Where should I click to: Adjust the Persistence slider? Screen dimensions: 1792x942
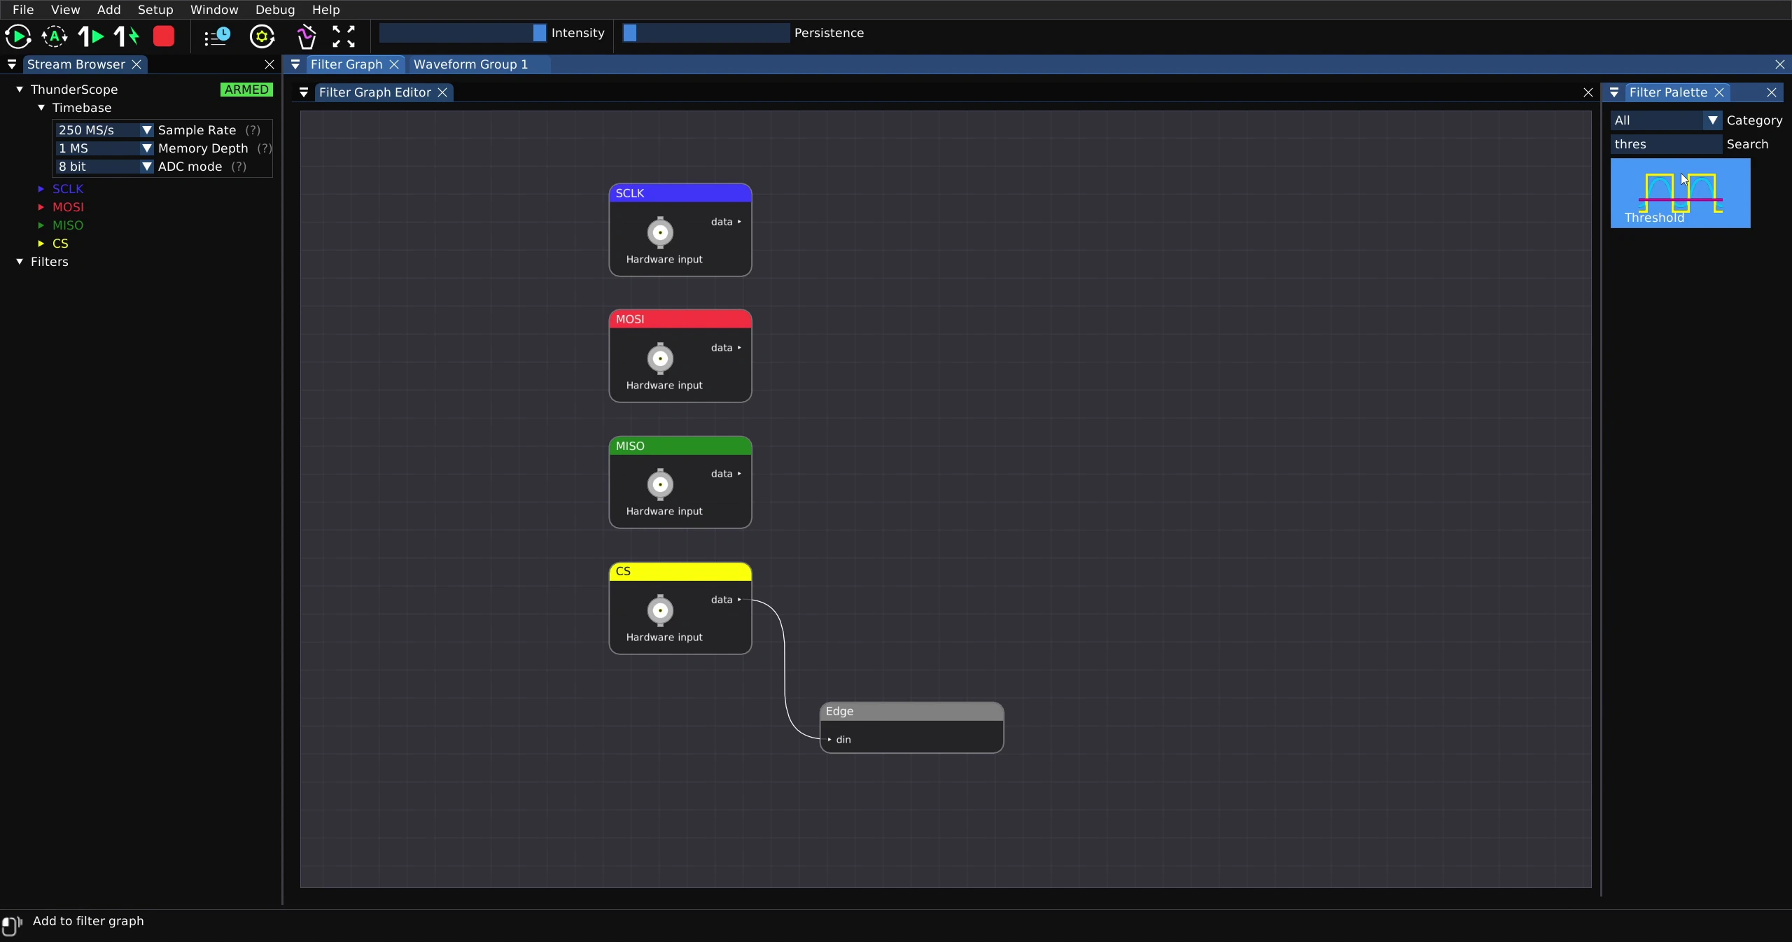pos(706,33)
